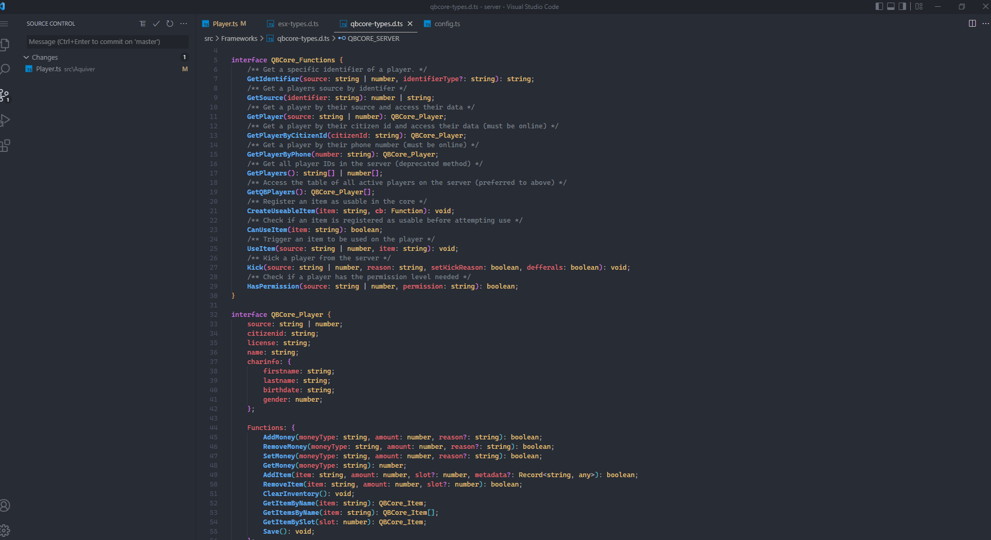Click GetPlayerByCitizenId method name
Viewport: 991px width, 540px height.
tap(287, 136)
